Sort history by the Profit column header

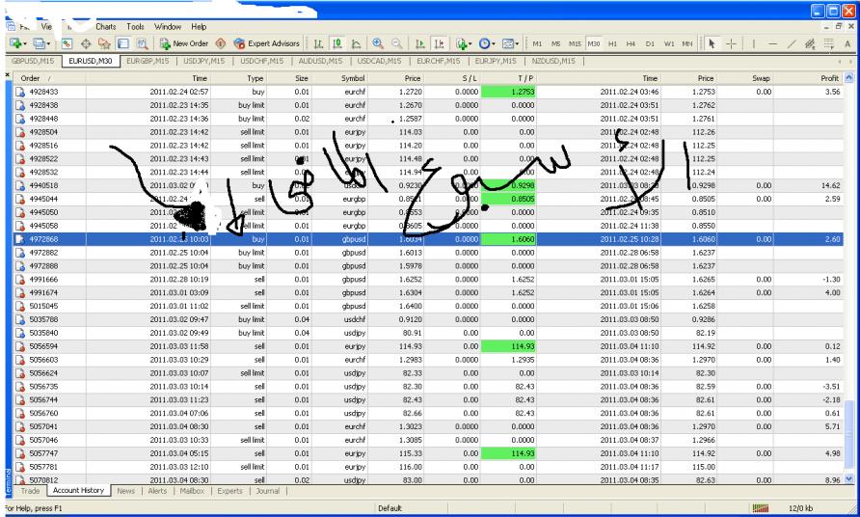point(826,78)
